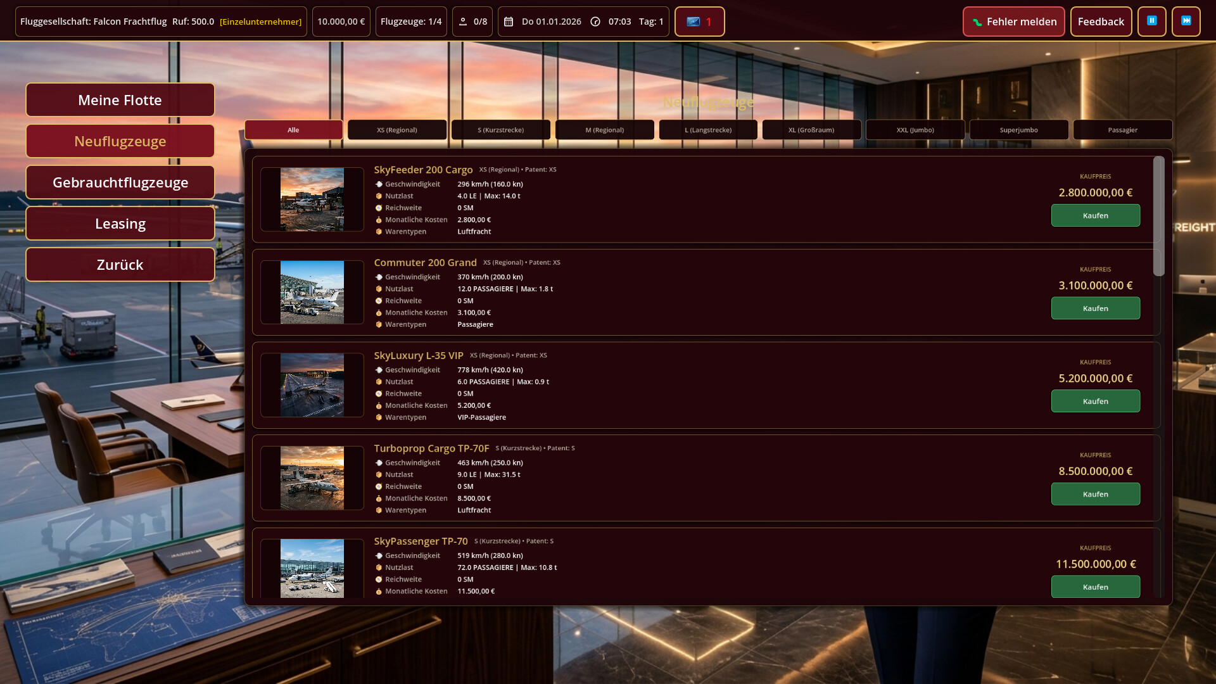Filter by XS (Regional) tab
This screenshot has width=1216, height=684.
[397, 130]
